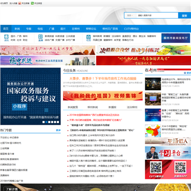This screenshot has width=191, height=191.
Task: Open 新闻 in the navigation bar
Action: [x=17, y=29]
